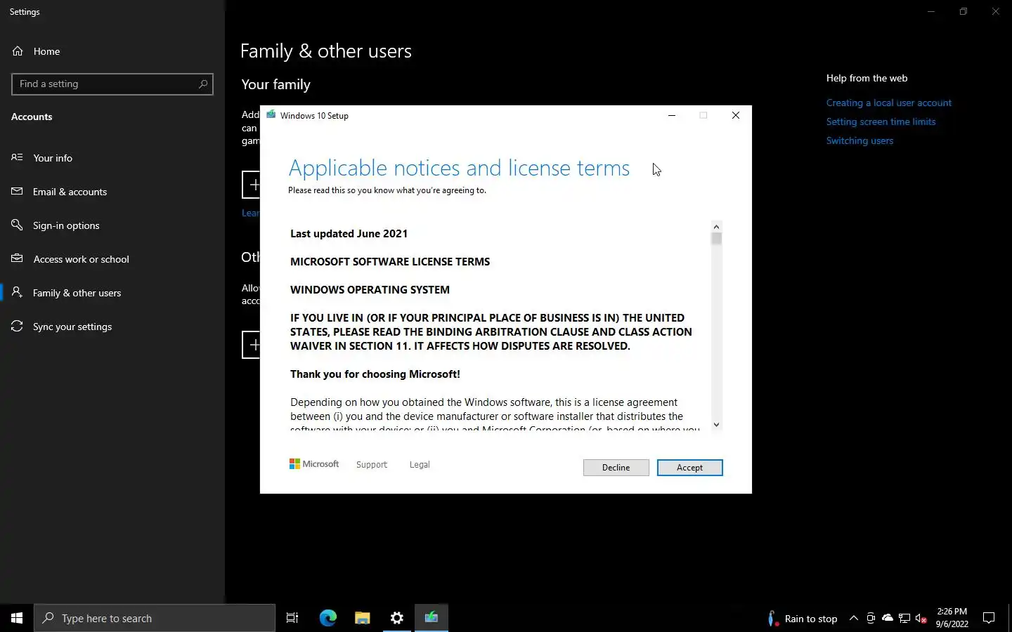Image resolution: width=1012 pixels, height=632 pixels.
Task: Select Family & other users
Action: pyautogui.click(x=112, y=293)
